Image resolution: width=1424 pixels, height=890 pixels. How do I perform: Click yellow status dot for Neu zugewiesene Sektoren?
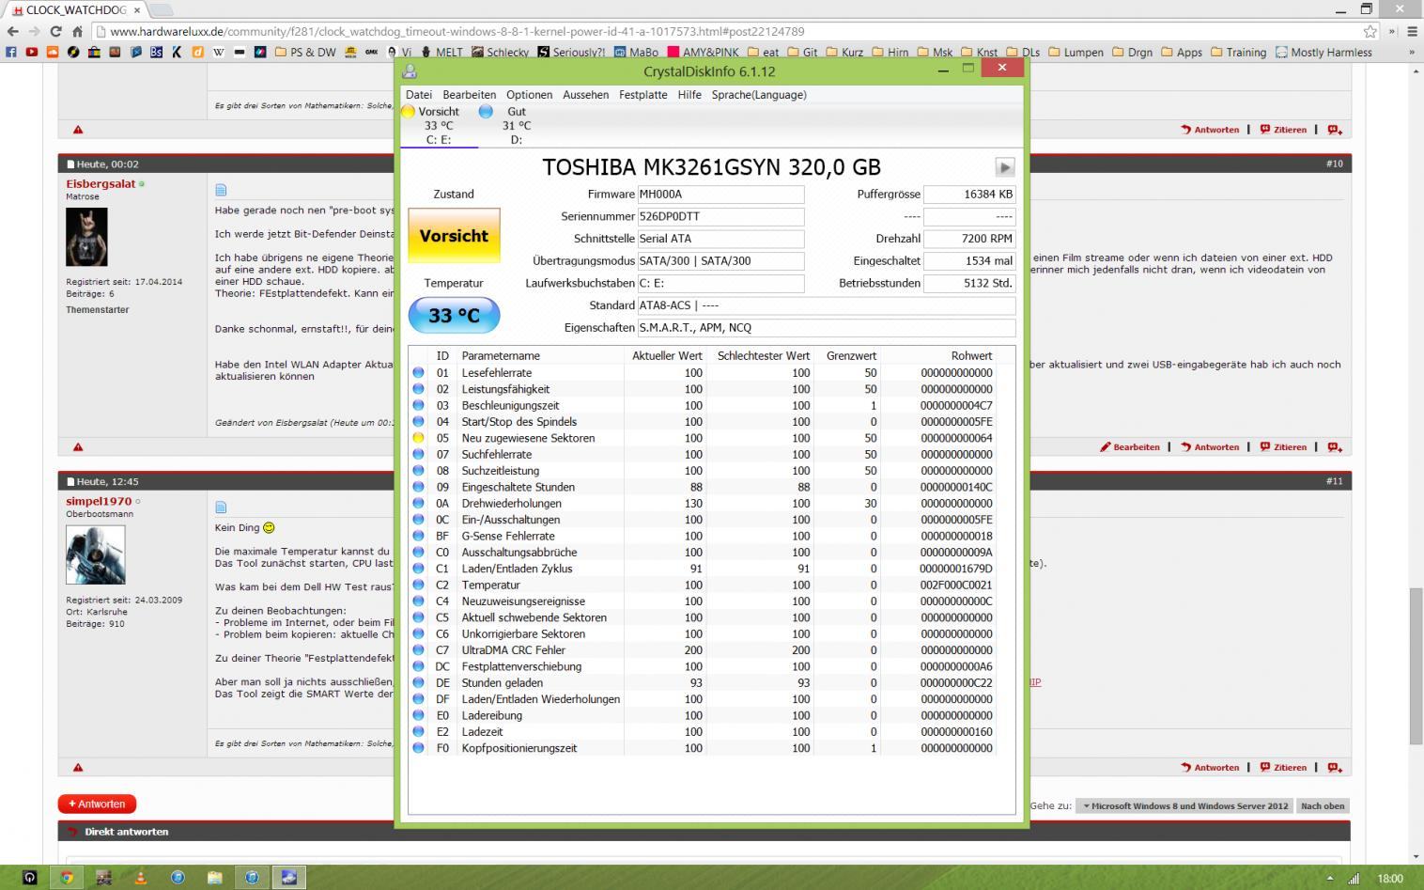coord(418,438)
